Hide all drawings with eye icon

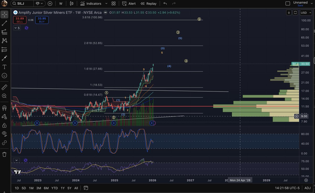click(x=4, y=134)
